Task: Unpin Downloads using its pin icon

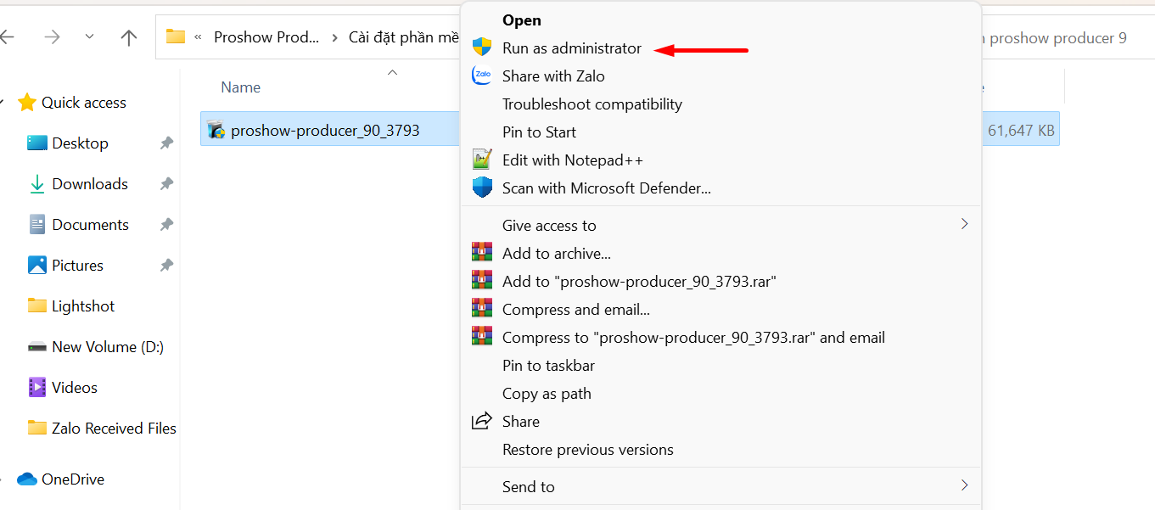Action: click(x=166, y=184)
